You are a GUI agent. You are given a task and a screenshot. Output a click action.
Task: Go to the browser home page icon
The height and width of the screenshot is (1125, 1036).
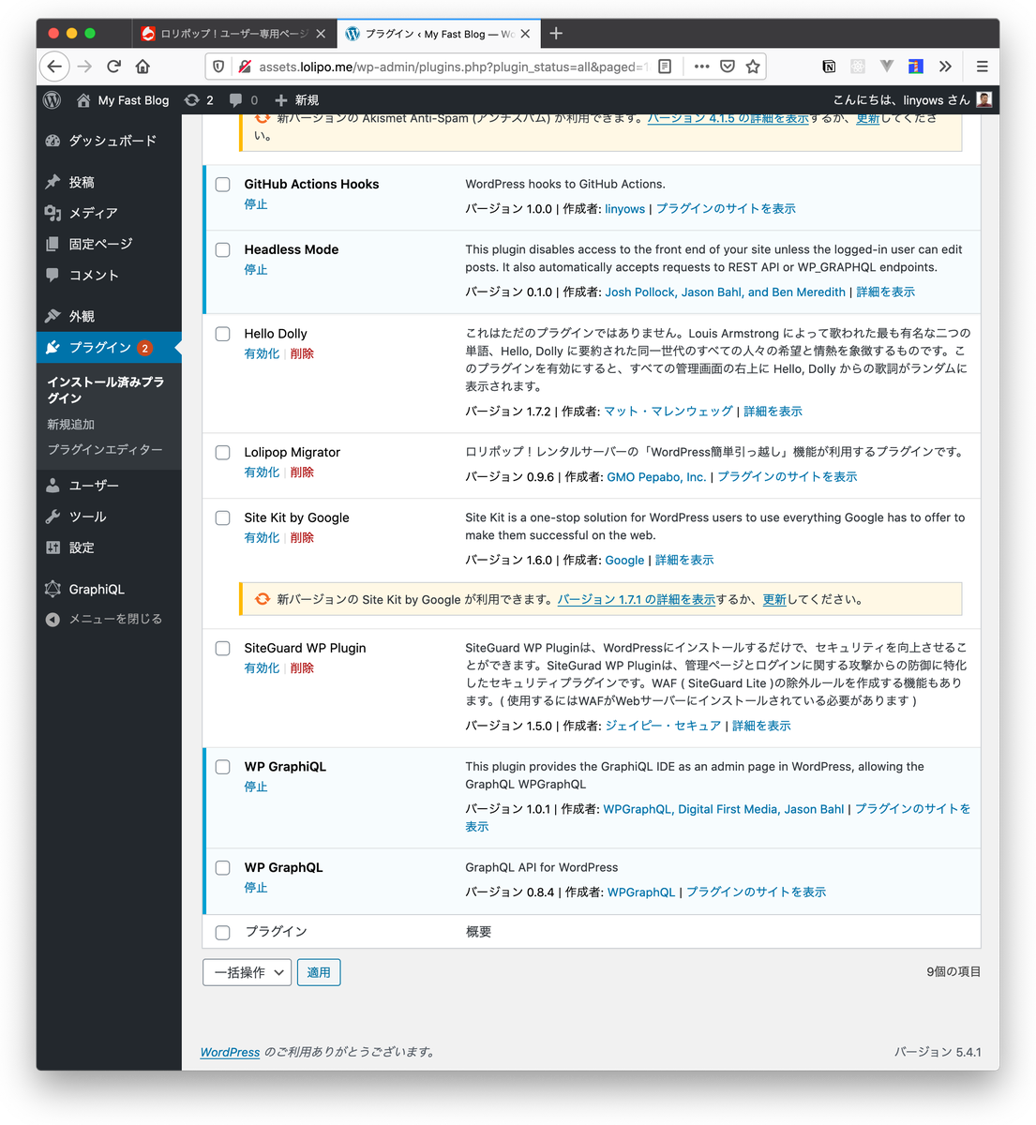(143, 67)
